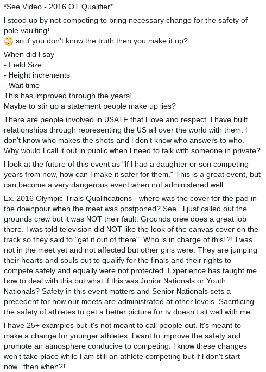Click the closing "now...then when?!" line

pyautogui.click(x=34, y=367)
